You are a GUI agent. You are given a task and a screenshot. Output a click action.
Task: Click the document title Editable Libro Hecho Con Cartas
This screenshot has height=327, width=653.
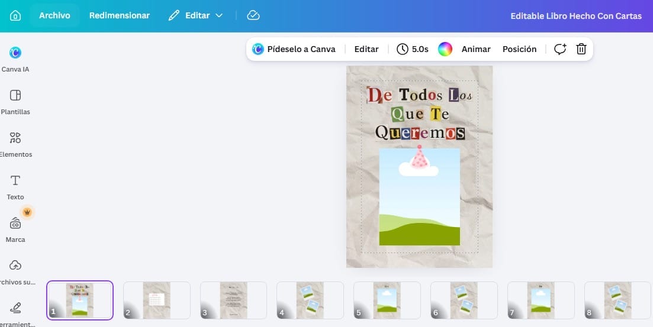click(576, 16)
